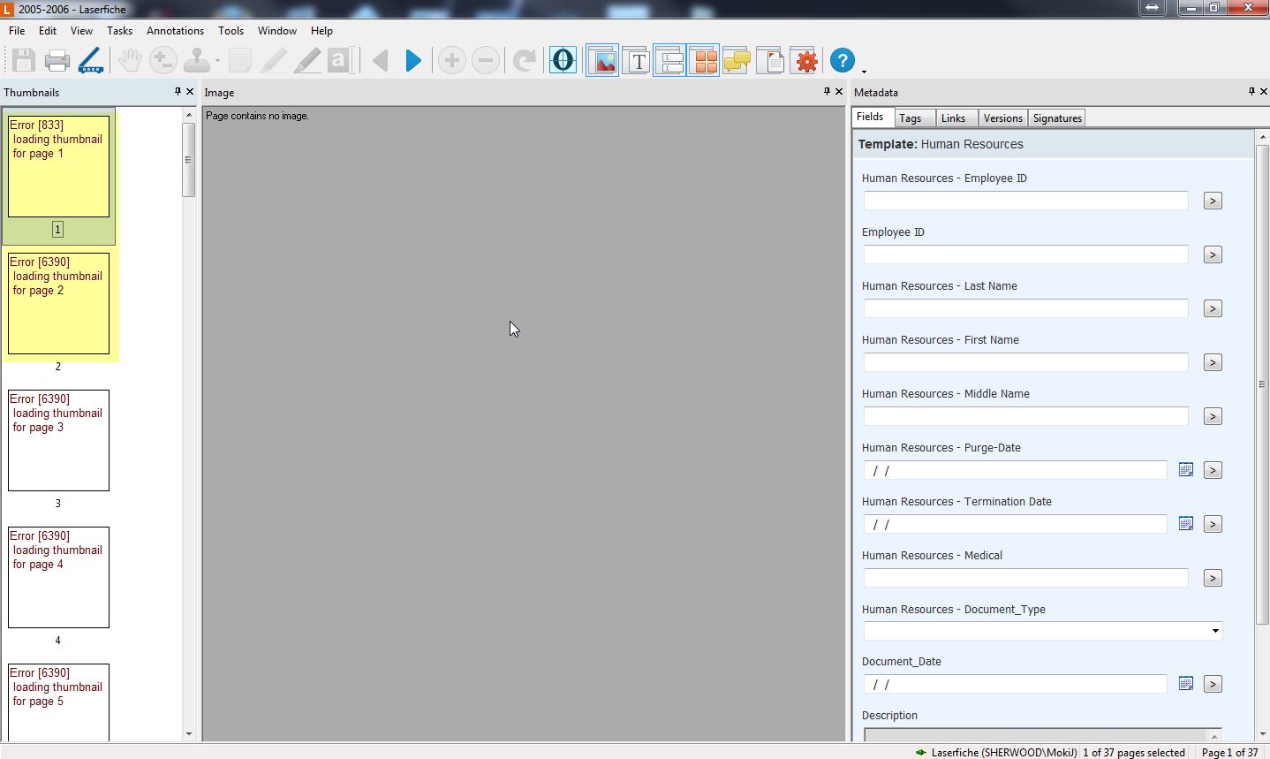Open the Edit menu
This screenshot has width=1270, height=759.
pos(48,30)
